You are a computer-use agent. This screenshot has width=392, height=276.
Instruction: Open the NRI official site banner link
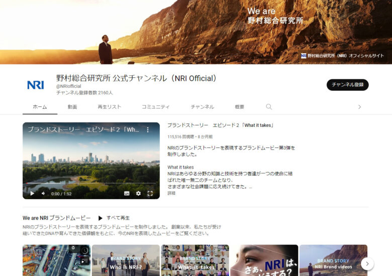pyautogui.click(x=342, y=56)
